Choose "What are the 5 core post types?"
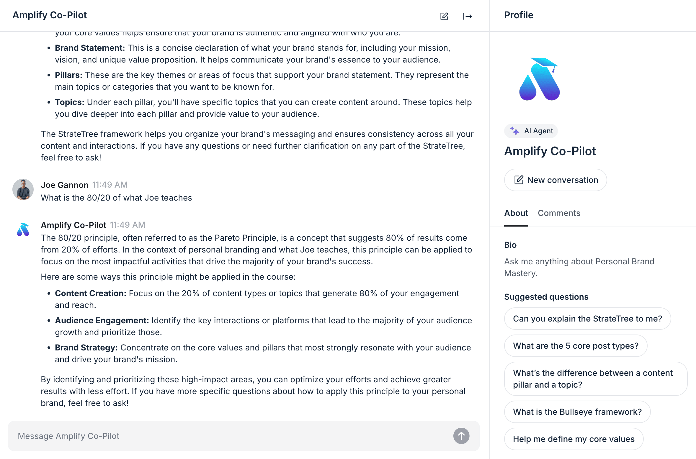 pos(576,346)
